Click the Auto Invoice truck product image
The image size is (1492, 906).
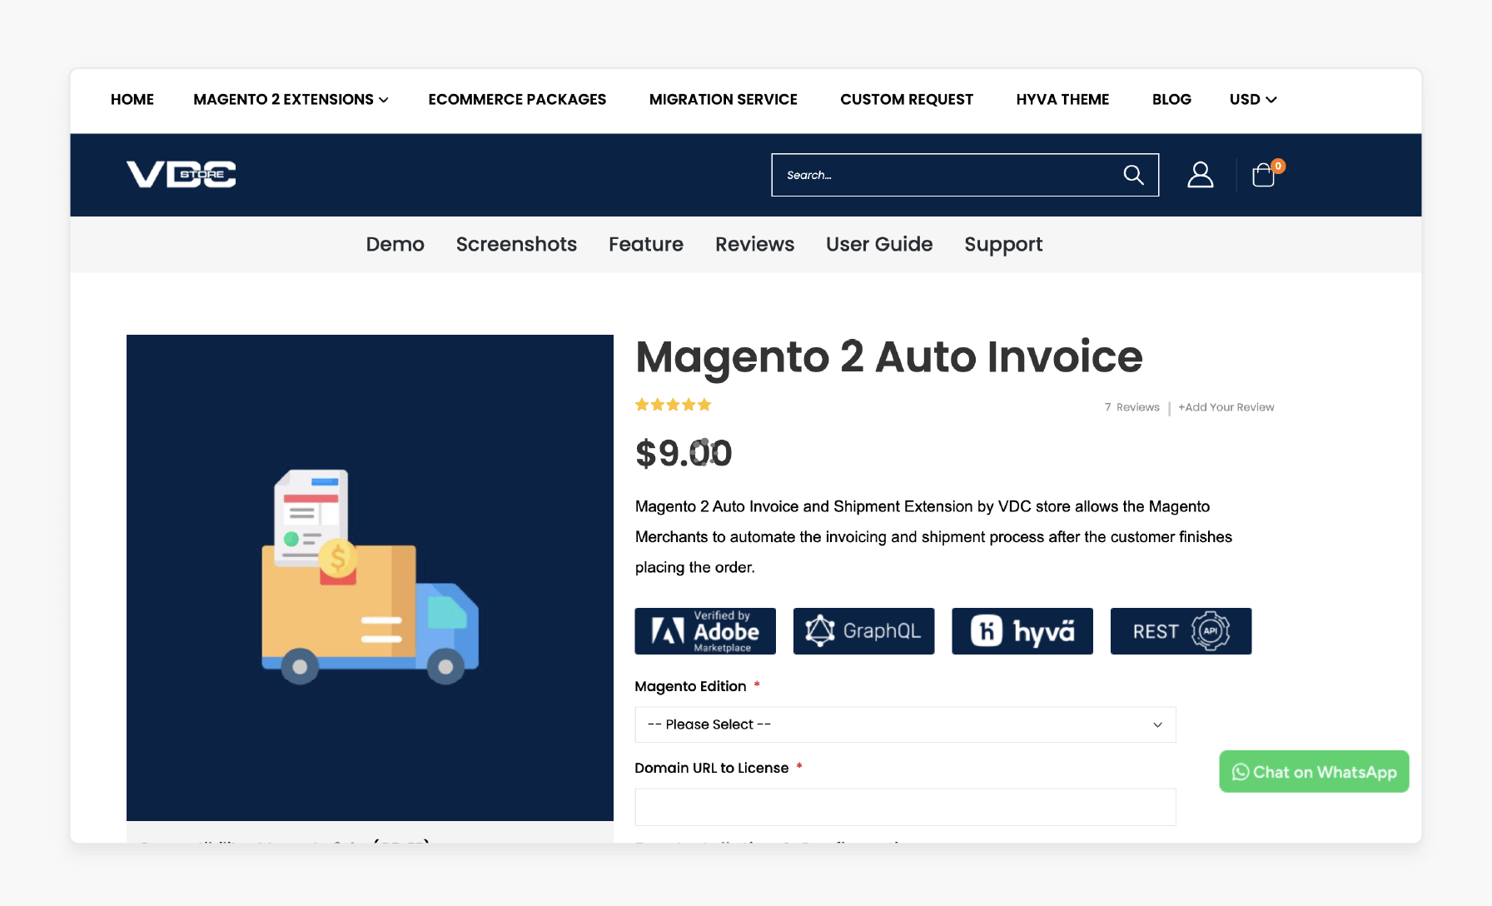pos(370,578)
